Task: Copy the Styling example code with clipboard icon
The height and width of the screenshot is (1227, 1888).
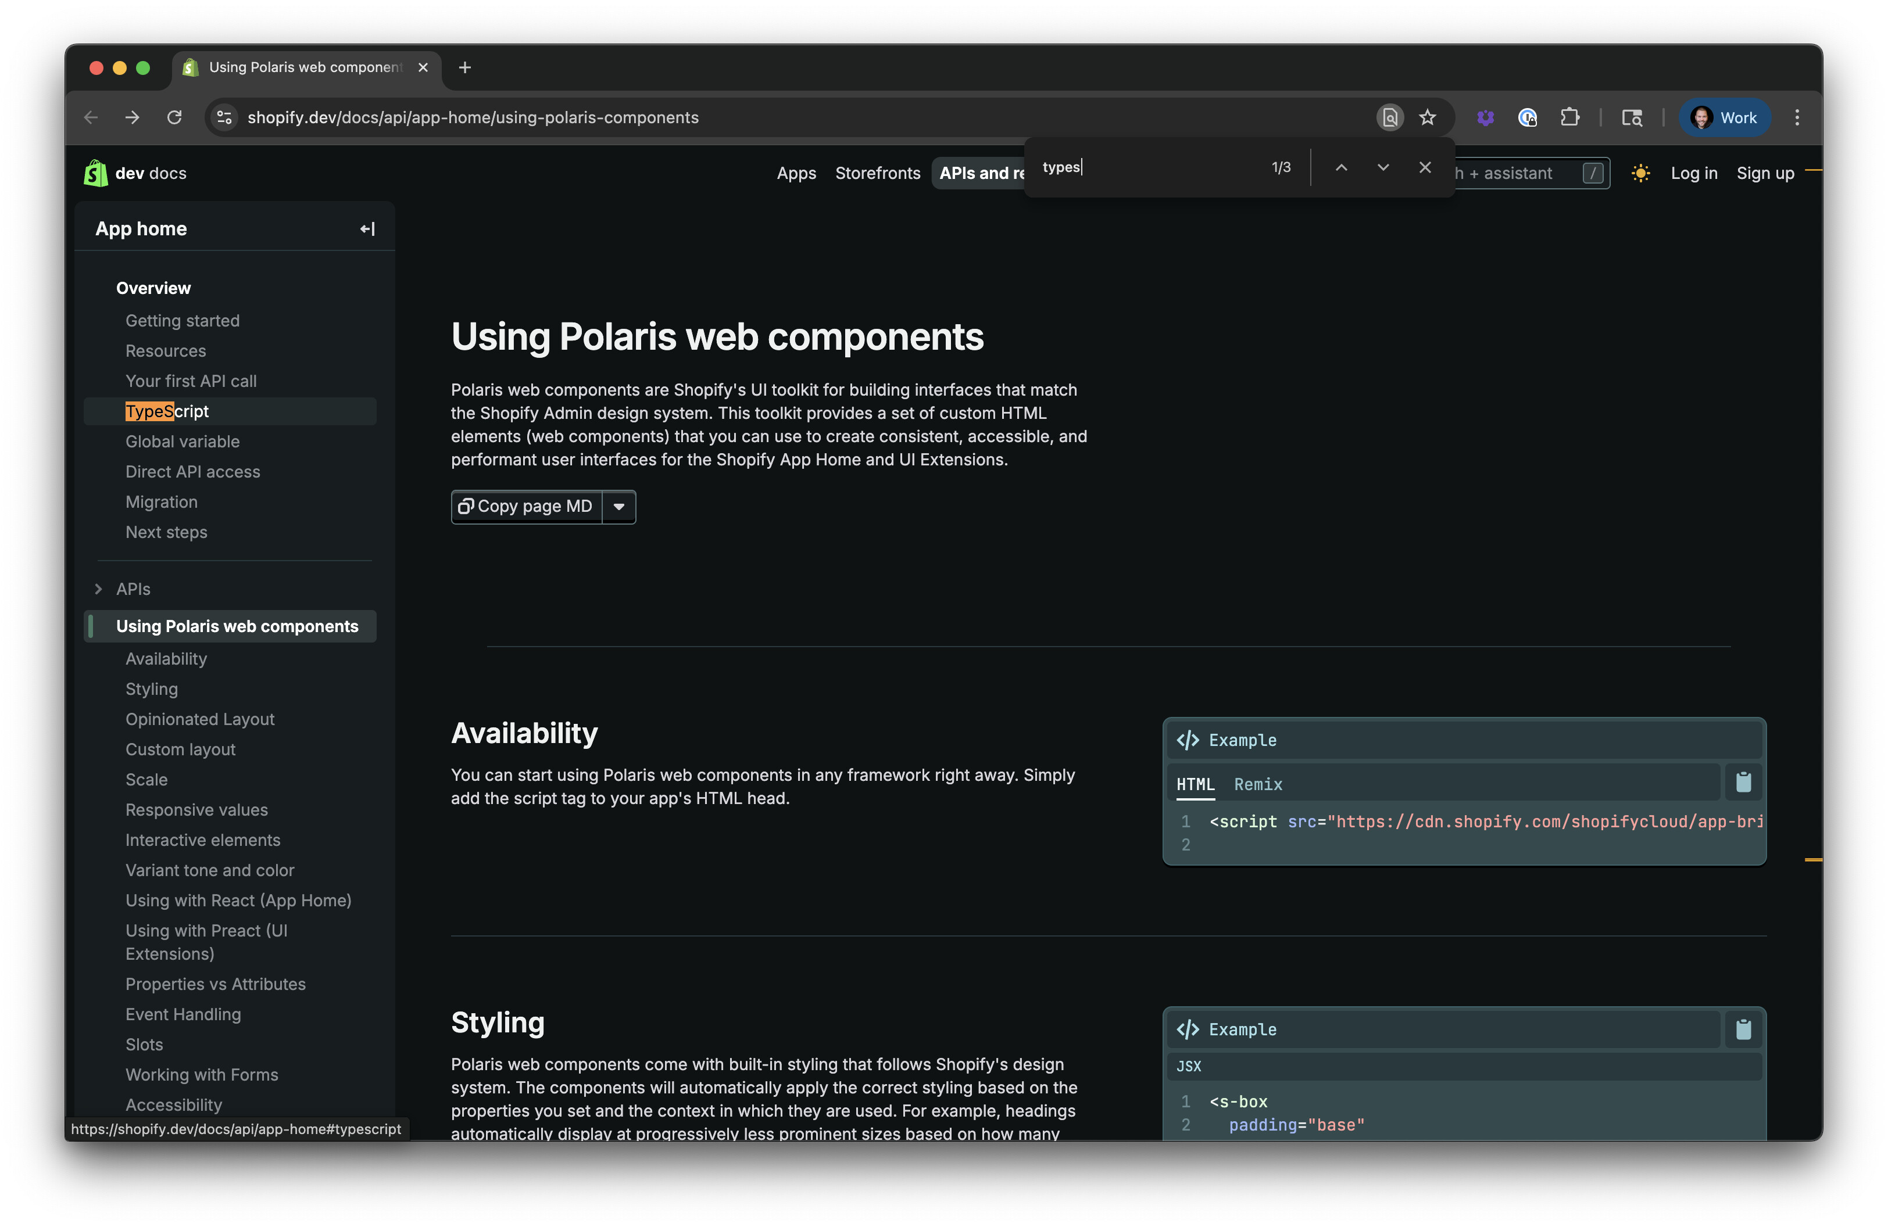Action: coord(1744,1029)
